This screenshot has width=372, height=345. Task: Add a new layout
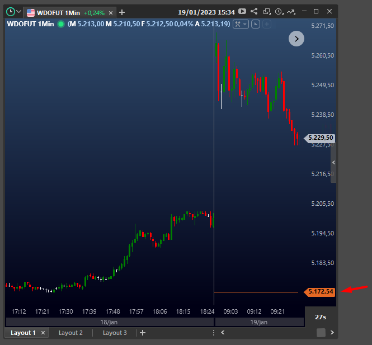(x=143, y=333)
